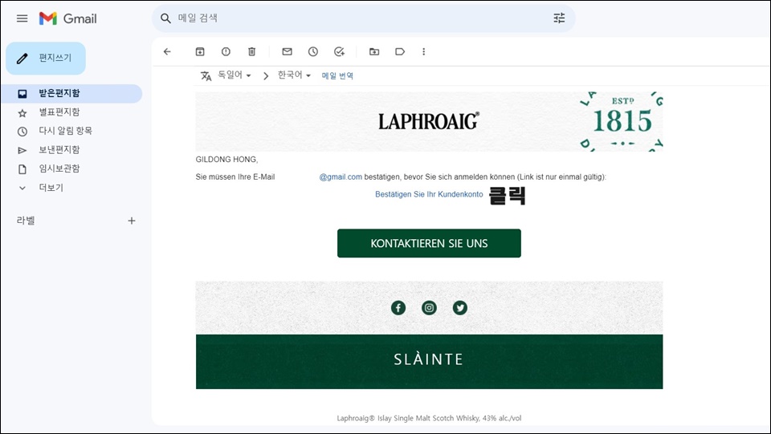Open search options filter icon

pos(559,18)
